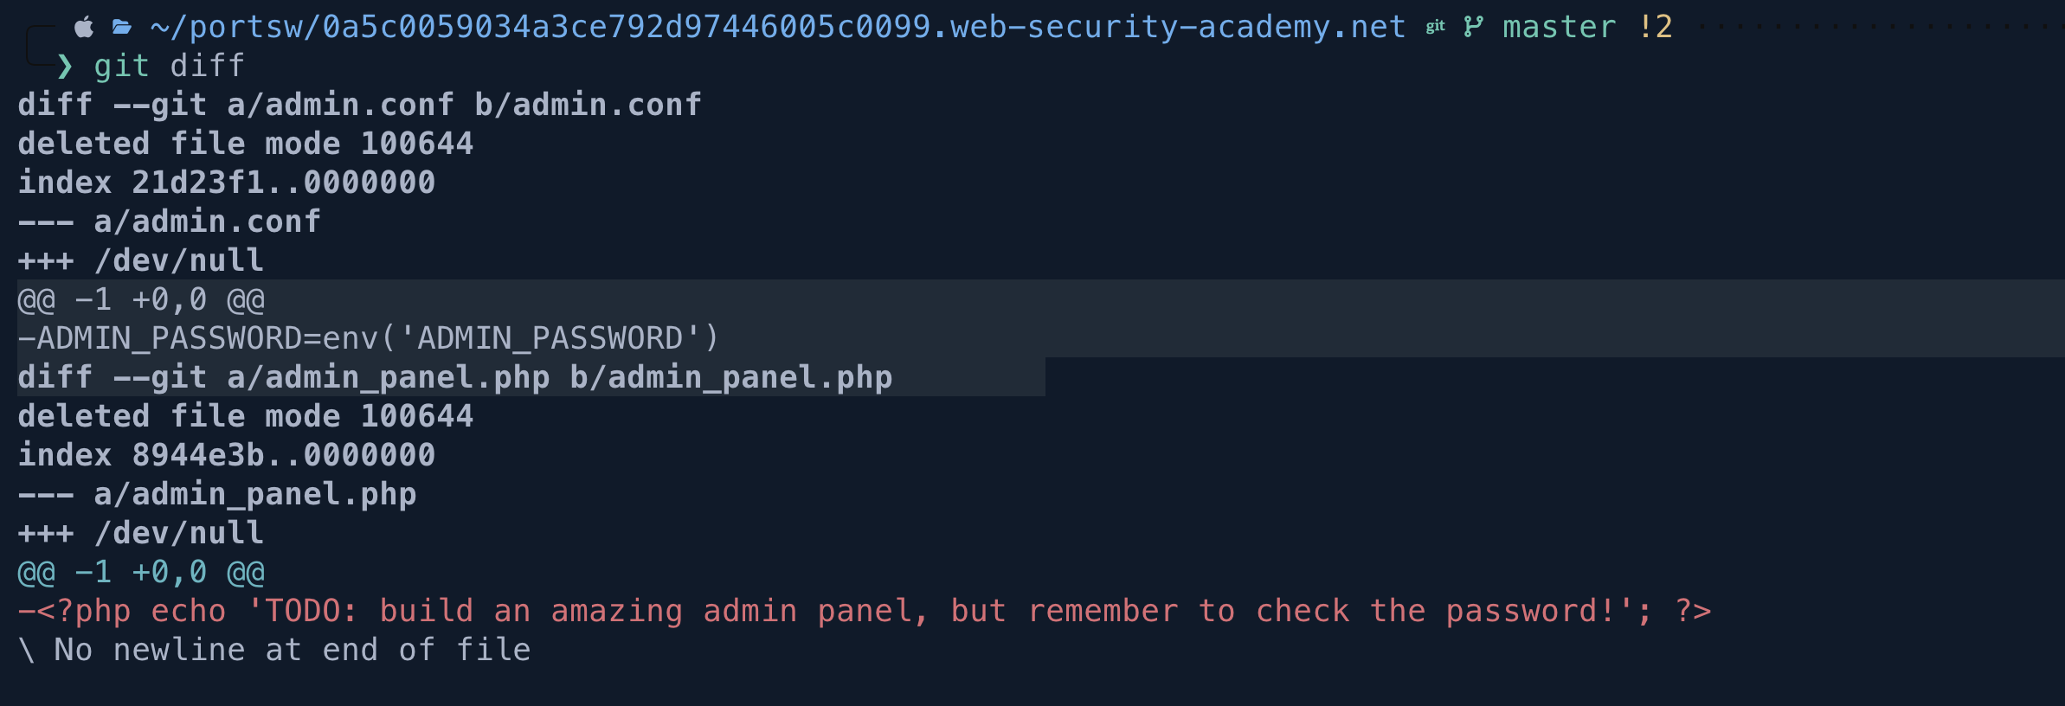Click the first +++ /dev/null line

click(x=141, y=260)
